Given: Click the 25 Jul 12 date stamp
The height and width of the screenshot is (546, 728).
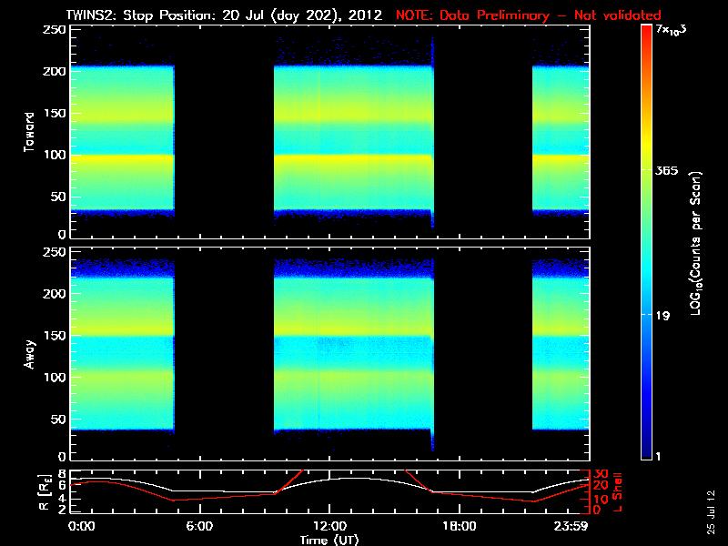Looking at the screenshot, I should pyautogui.click(x=711, y=511).
